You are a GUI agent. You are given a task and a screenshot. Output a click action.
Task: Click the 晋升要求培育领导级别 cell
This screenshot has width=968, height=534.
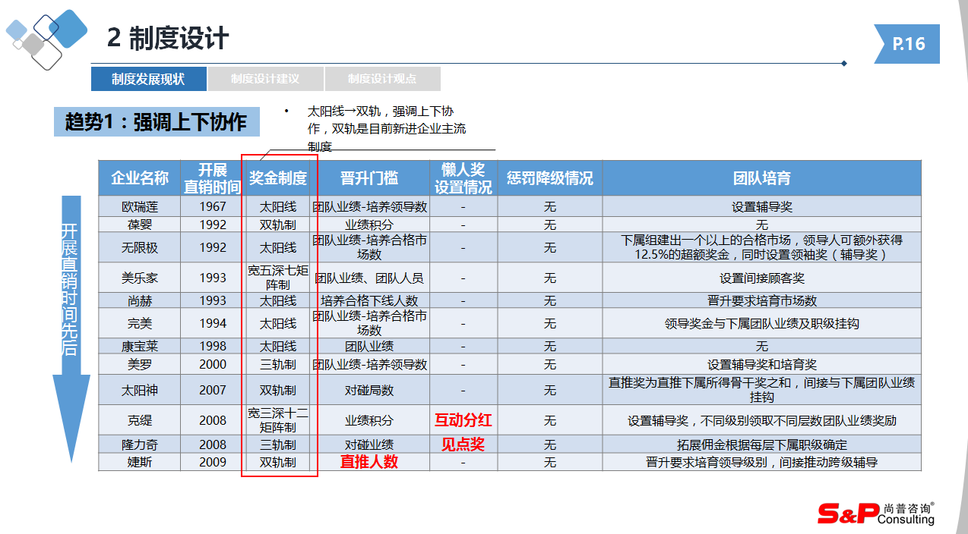(x=762, y=462)
